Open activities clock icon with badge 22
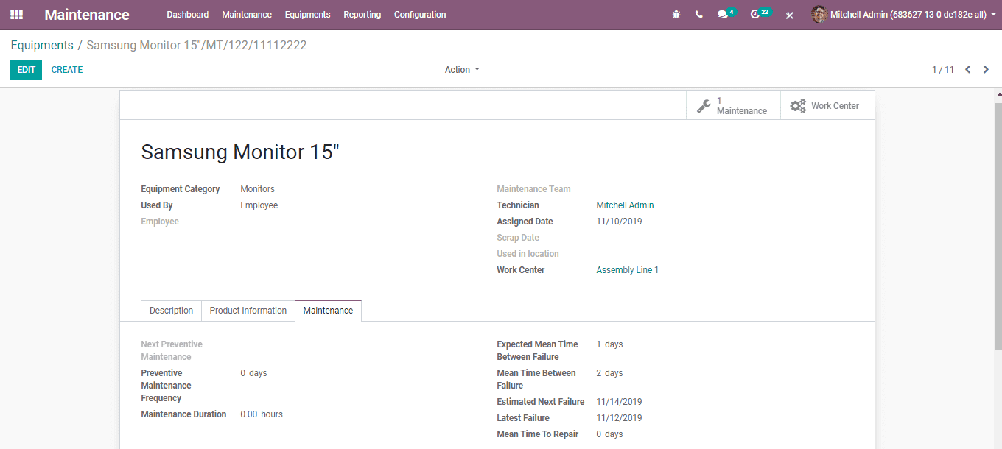 [x=760, y=14]
